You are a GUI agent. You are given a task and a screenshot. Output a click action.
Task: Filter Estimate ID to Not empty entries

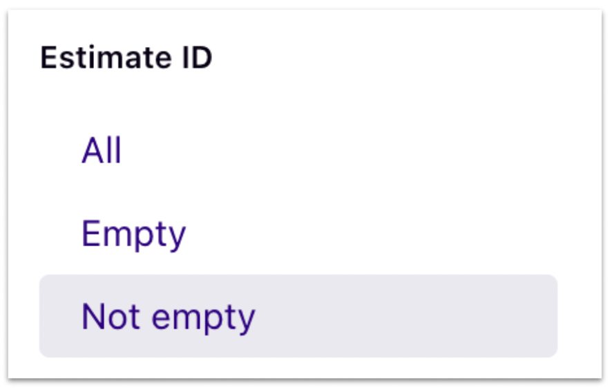point(298,316)
